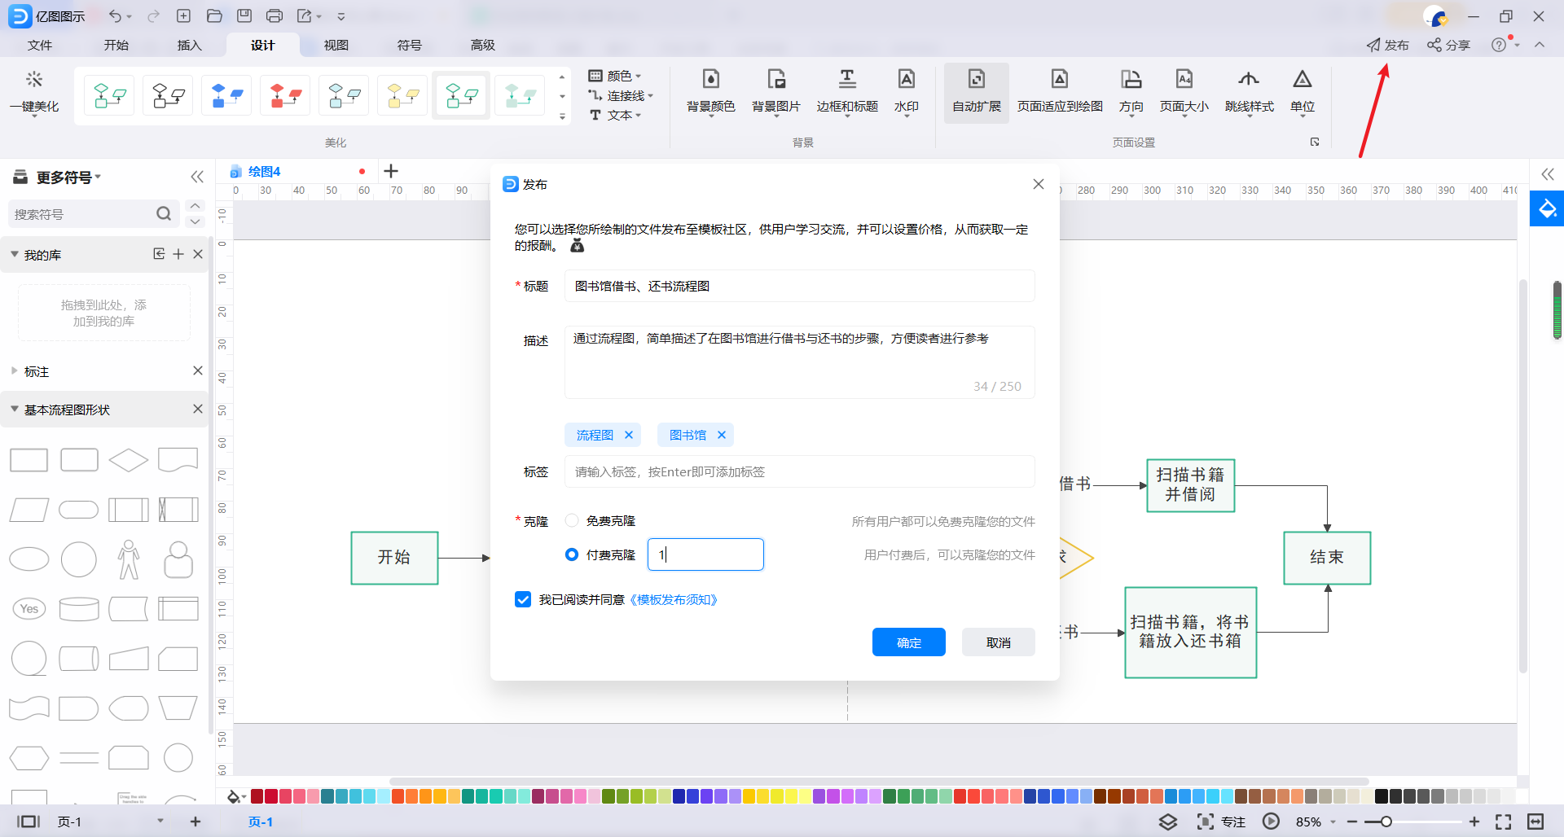Select the paid clone (付费克隆) radio button
This screenshot has height=837, width=1564.
[572, 554]
